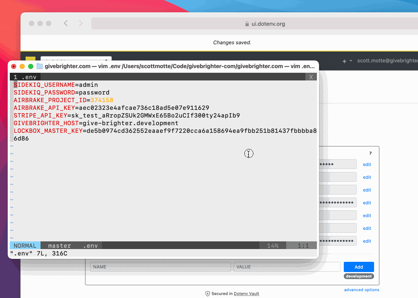Expand the arrow next to the plus icon

point(351,61)
